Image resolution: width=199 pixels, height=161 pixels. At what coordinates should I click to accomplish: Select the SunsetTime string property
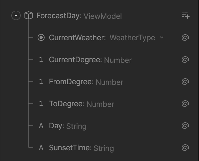click(70, 148)
